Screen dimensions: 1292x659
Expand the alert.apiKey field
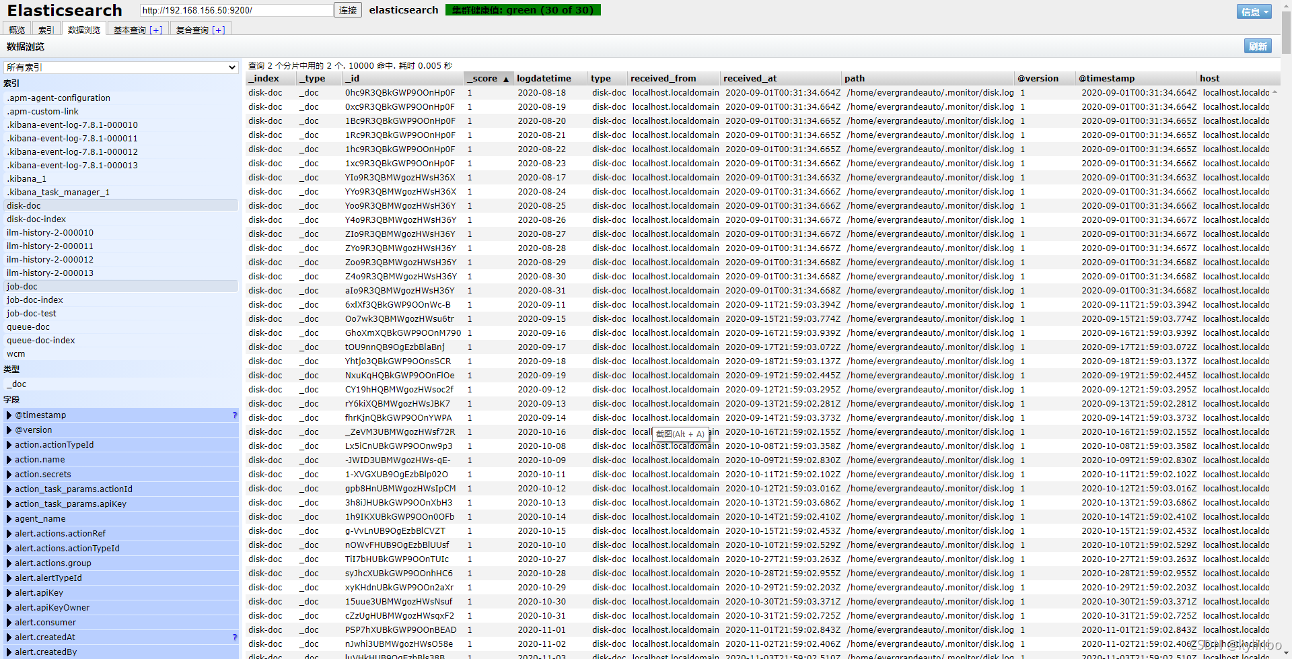9,593
